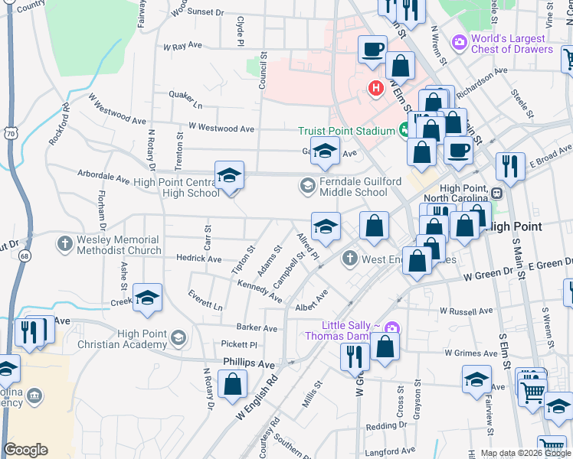Click the Map data ©2026 Google attribution
This screenshot has height=459, width=573.
(526, 453)
